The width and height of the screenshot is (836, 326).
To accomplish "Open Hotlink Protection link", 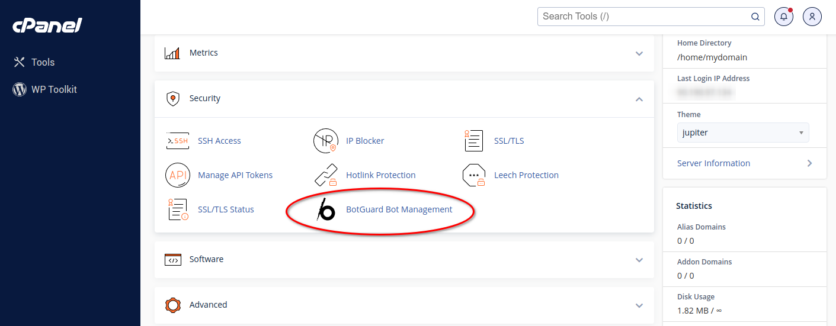I will tap(381, 175).
